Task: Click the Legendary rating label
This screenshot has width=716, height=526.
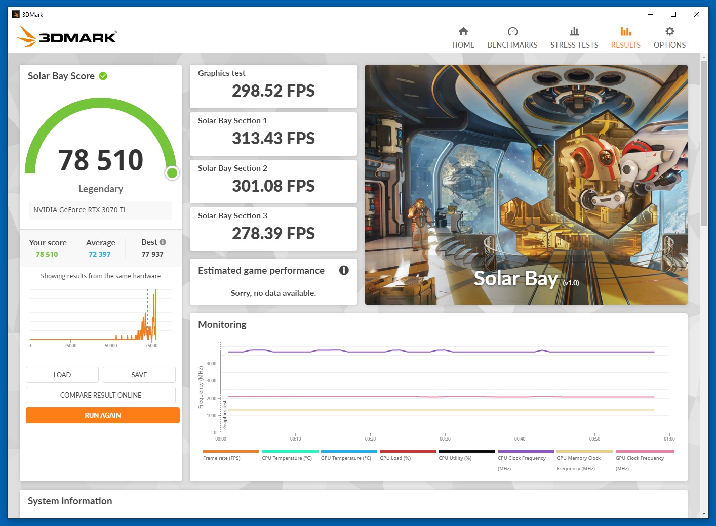Action: pyautogui.click(x=101, y=189)
